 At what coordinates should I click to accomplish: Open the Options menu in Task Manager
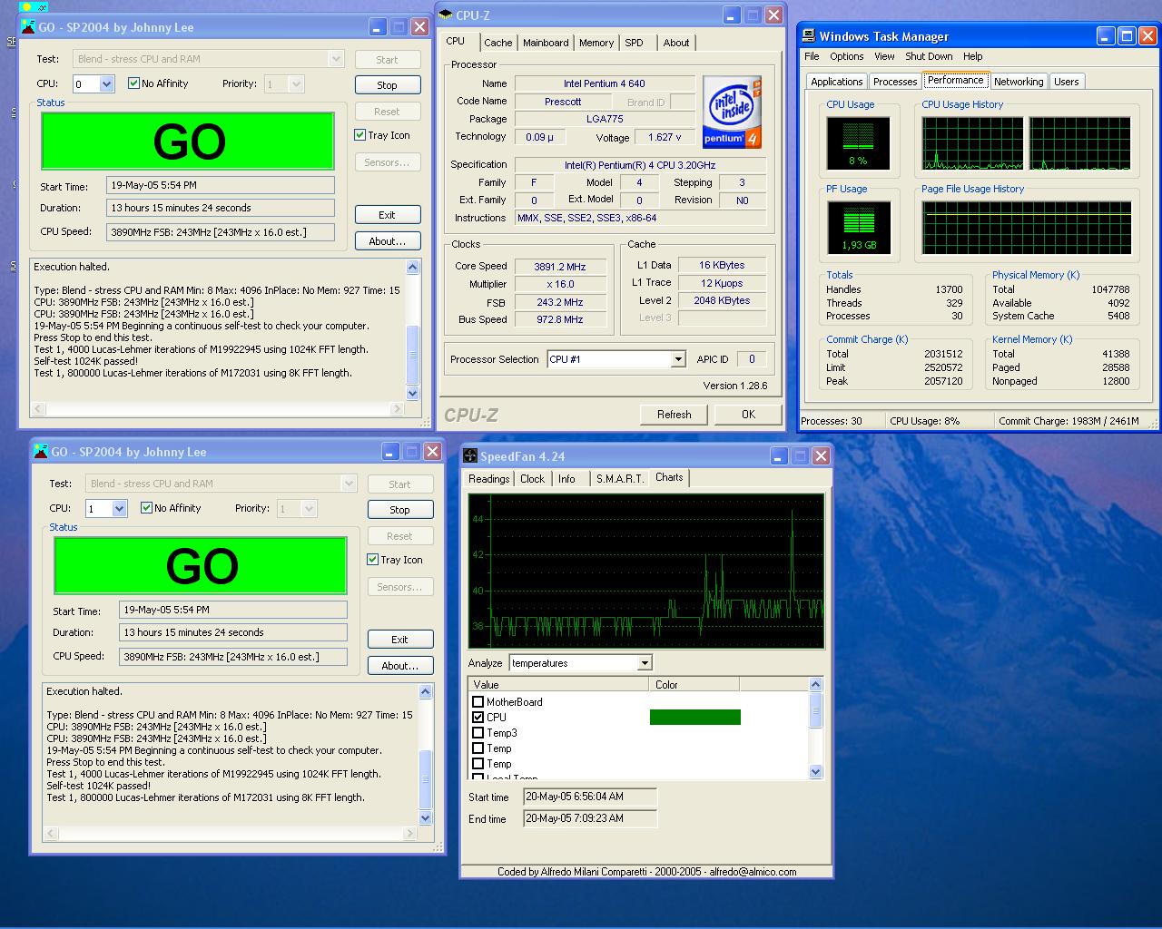847,56
